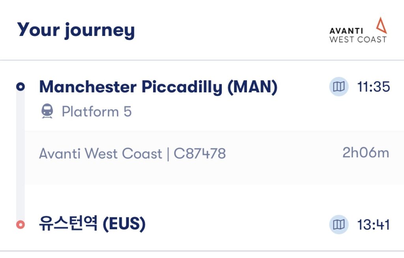Open map for the 11:35 departure

(x=339, y=87)
